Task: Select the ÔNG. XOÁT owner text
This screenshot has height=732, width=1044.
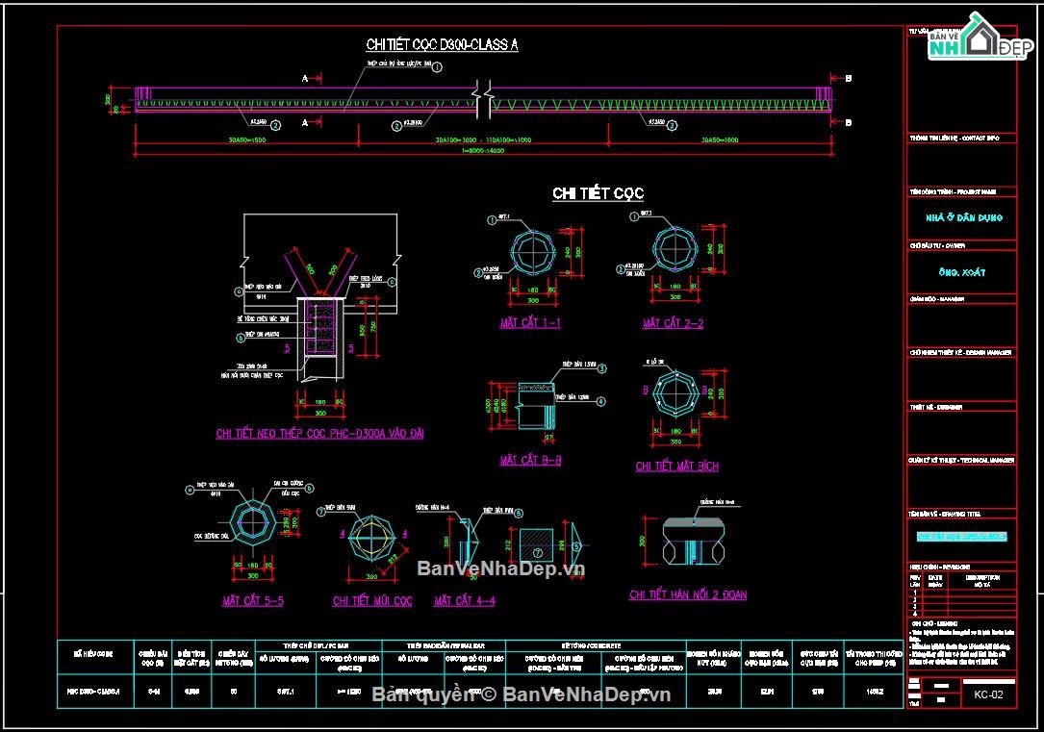Action: (961, 273)
